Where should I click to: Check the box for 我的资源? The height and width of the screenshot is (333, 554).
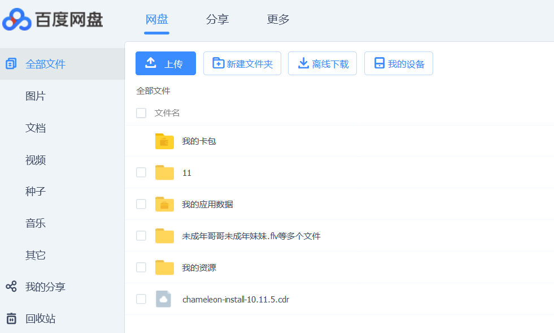pyautogui.click(x=141, y=267)
